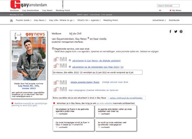The width and height of the screenshot is (192, 139).
Task: Click the 'Hi' text near My Menu
Action: [160, 10]
